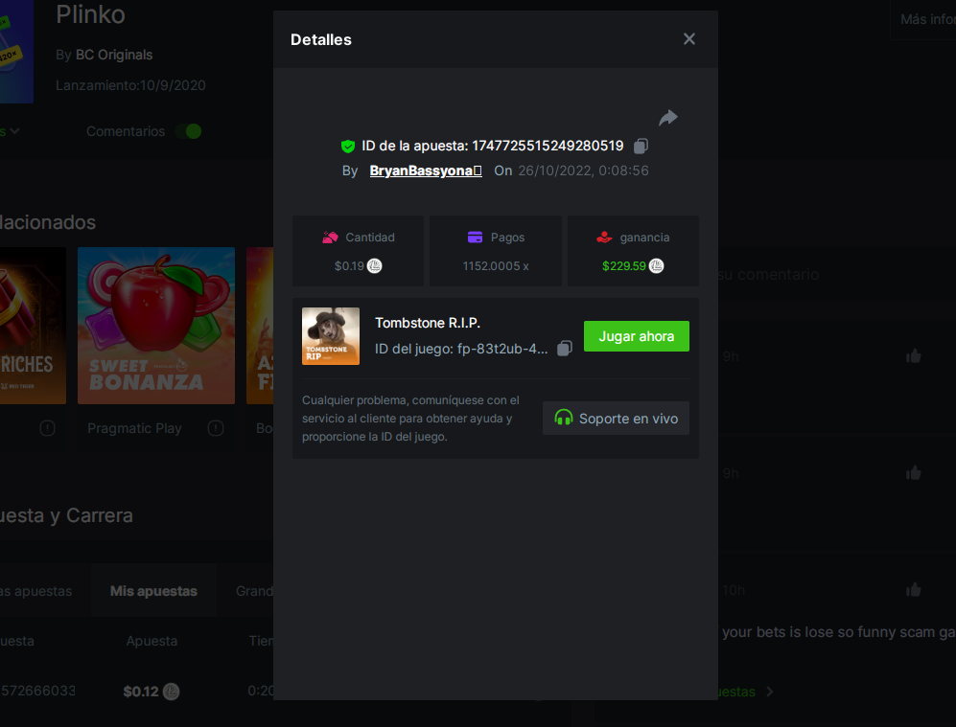Image resolution: width=956 pixels, height=727 pixels.
Task: Copy the bet ID number
Action: coord(641,147)
